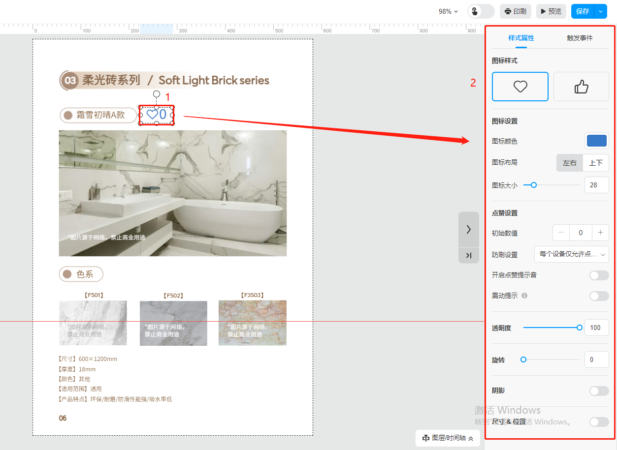This screenshot has width=617, height=450.
Task: Select the thumbs-up icon style
Action: click(x=581, y=87)
